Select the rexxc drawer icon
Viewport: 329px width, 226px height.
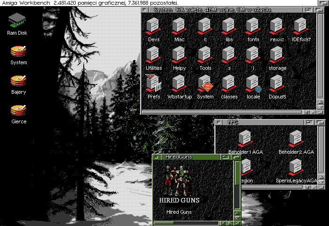[x=277, y=30]
